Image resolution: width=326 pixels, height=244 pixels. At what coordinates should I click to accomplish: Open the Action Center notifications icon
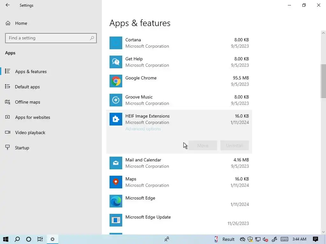[315, 239]
